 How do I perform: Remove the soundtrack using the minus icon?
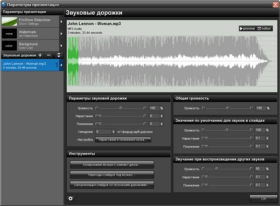coord(49,55)
